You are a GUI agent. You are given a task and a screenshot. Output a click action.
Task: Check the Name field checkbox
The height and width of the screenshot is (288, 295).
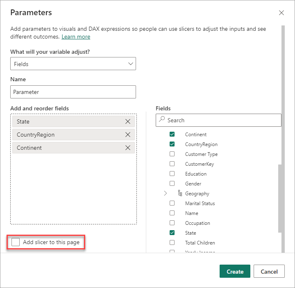172,213
